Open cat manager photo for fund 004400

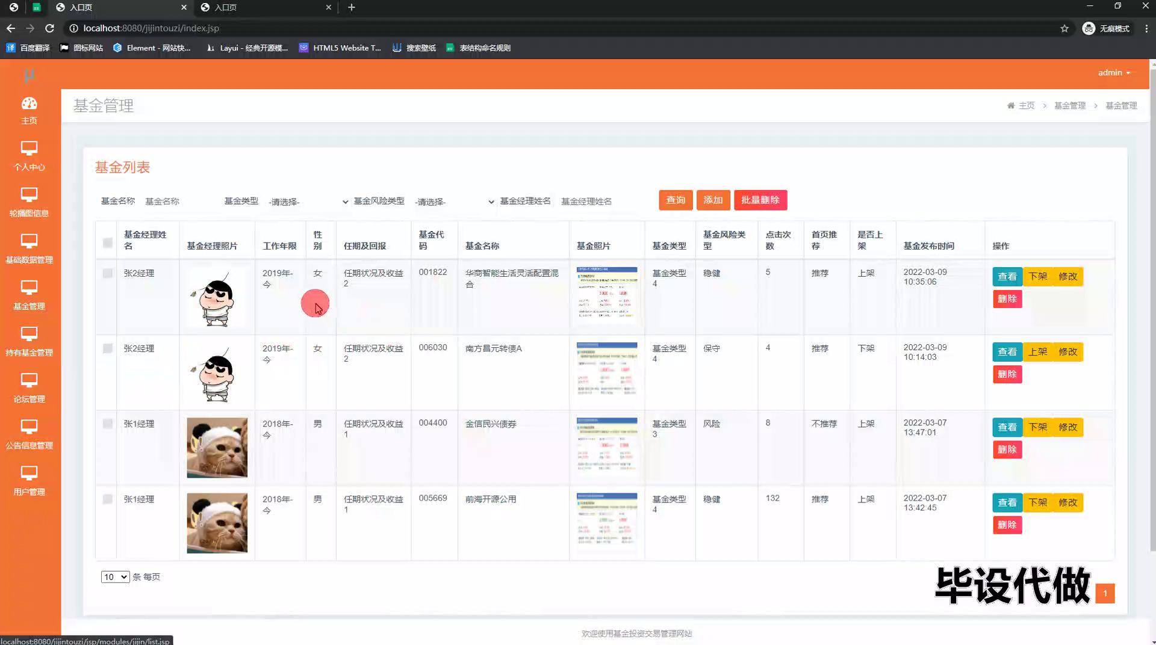217,448
